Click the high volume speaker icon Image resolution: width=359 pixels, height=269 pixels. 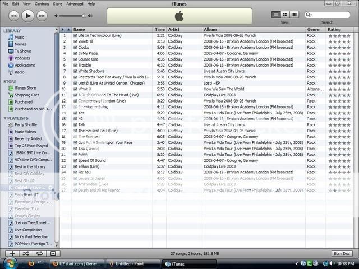[x=90, y=16]
